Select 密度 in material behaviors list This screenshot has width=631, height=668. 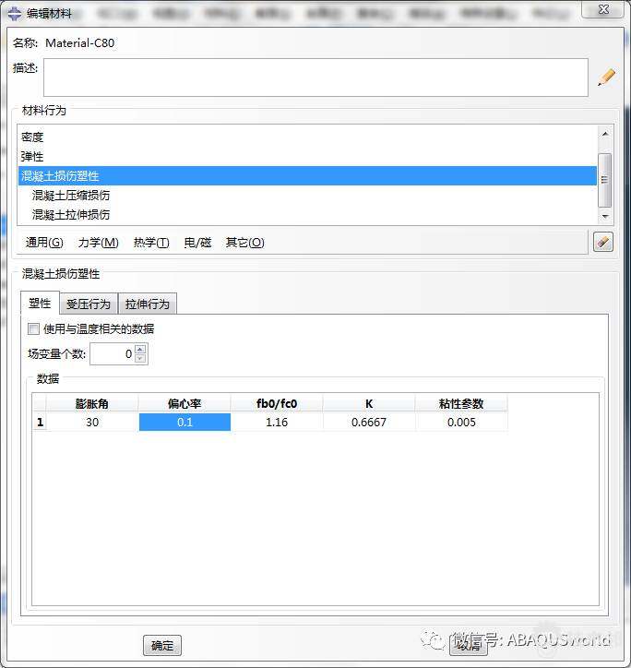307,137
